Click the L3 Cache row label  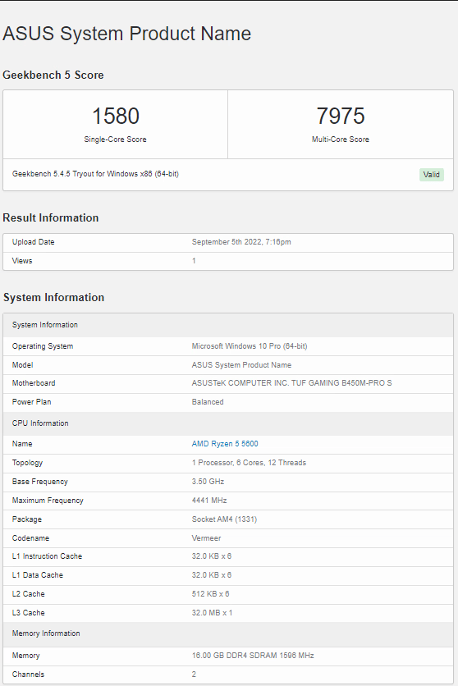click(29, 613)
